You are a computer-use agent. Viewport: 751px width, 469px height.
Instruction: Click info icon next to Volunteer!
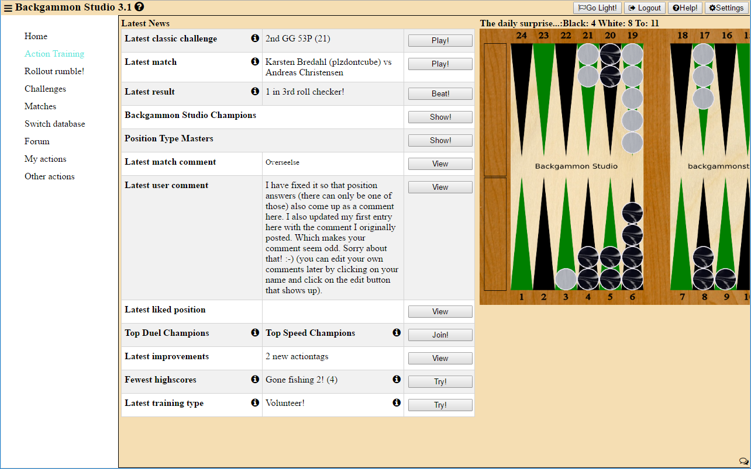[397, 403]
